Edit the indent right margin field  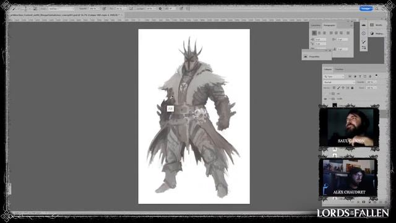tap(342, 40)
